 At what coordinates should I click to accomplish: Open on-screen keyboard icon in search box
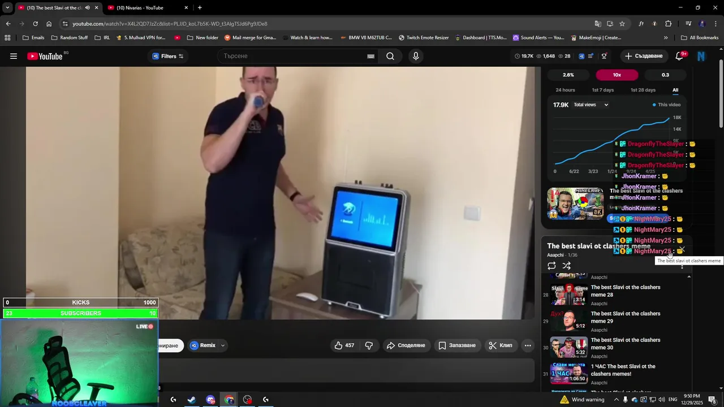[370, 56]
